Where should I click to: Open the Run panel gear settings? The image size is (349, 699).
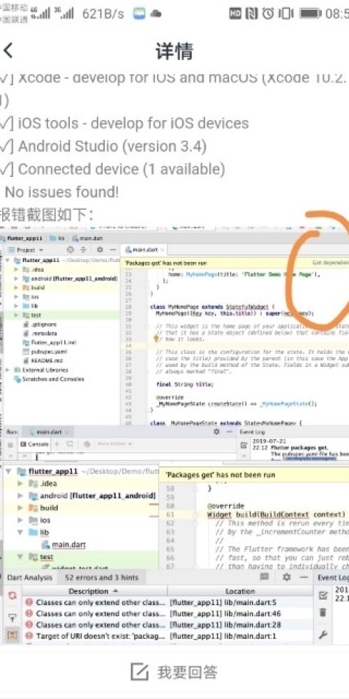[x=216, y=432]
